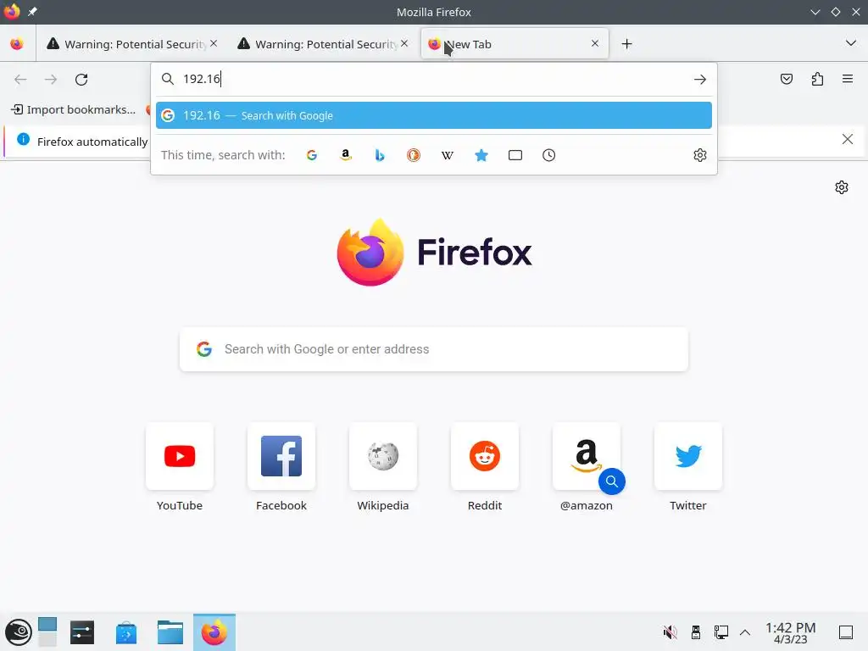Go back one page
This screenshot has height=651, width=868.
(20, 80)
